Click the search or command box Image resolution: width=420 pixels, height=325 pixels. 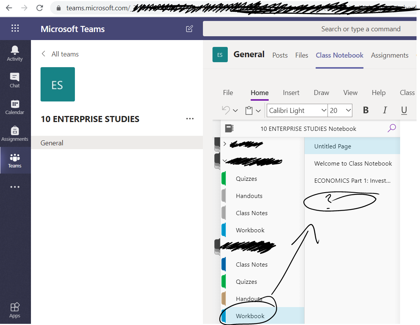tap(310, 29)
